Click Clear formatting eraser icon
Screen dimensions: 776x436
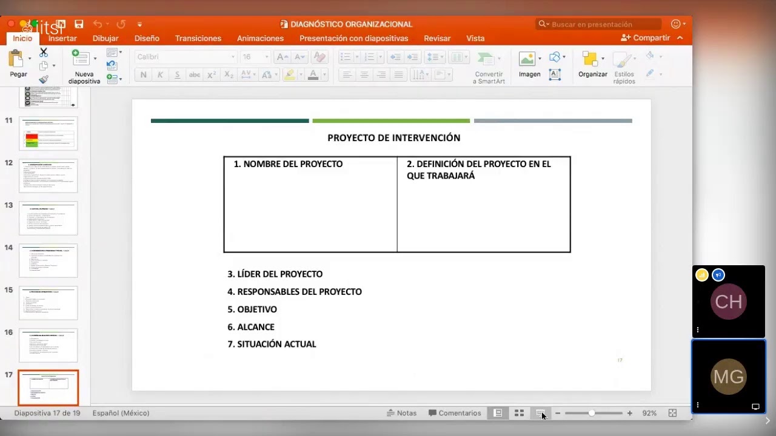320,57
